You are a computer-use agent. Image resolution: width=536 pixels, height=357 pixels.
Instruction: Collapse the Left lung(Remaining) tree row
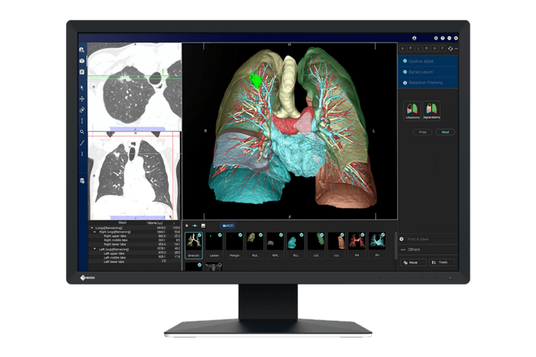(93, 249)
